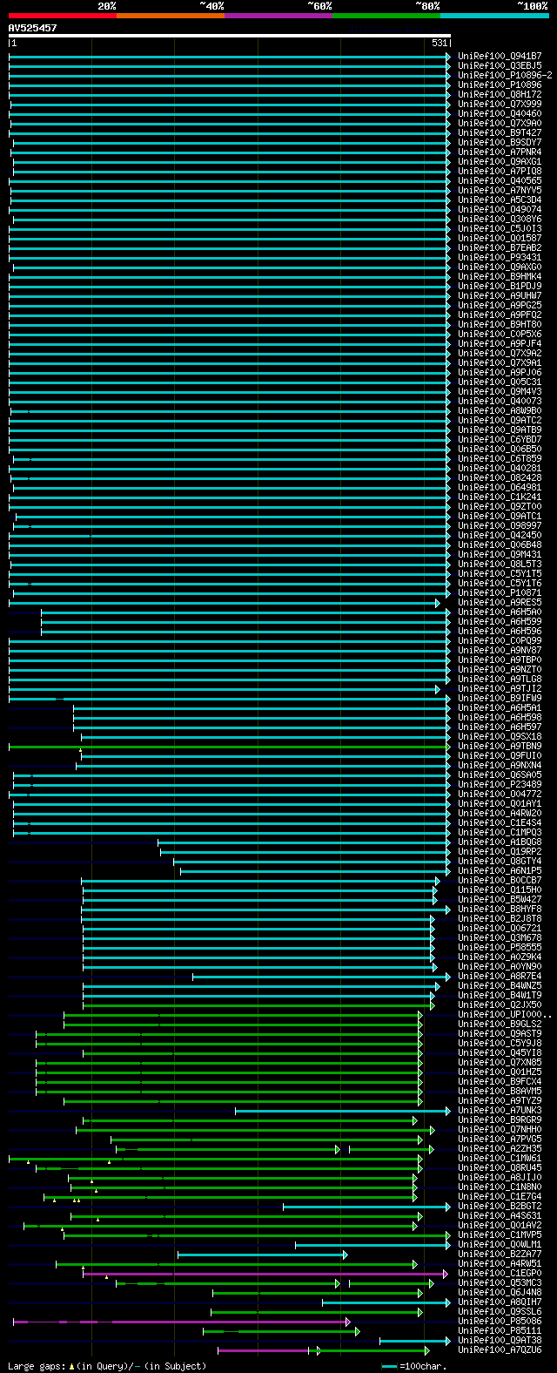557x1373 pixels.
Task: Click the white query sequence bar
Action: (x=230, y=36)
